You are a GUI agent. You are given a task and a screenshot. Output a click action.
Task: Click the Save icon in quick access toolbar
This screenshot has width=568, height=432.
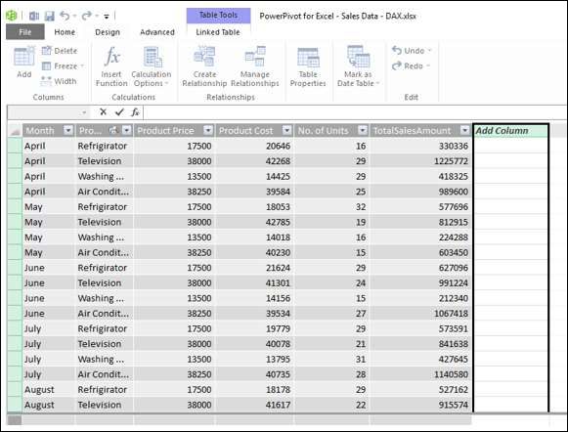[x=49, y=16]
